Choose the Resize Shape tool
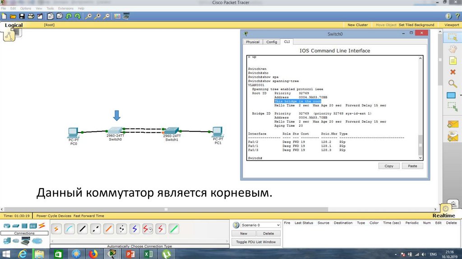 click(453, 106)
